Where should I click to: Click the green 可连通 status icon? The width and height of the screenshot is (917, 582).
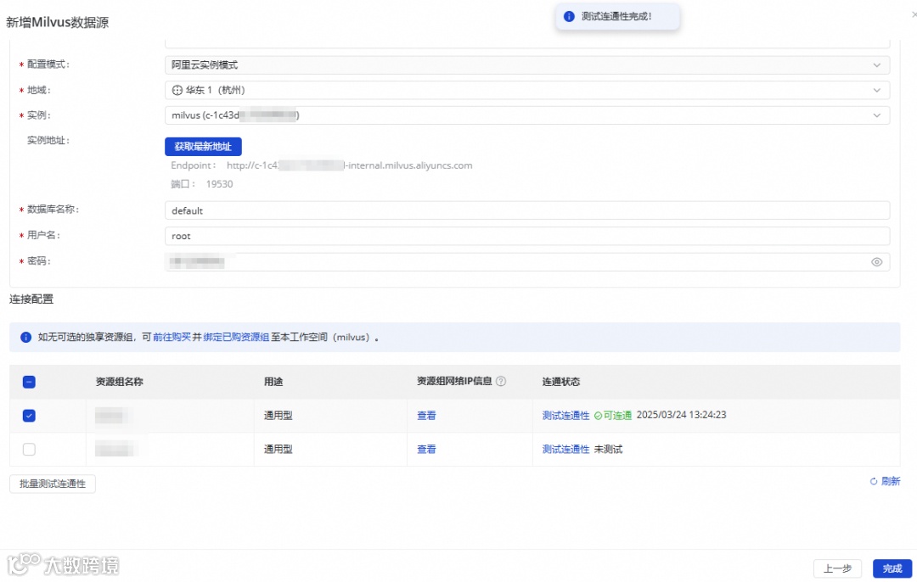(598, 416)
